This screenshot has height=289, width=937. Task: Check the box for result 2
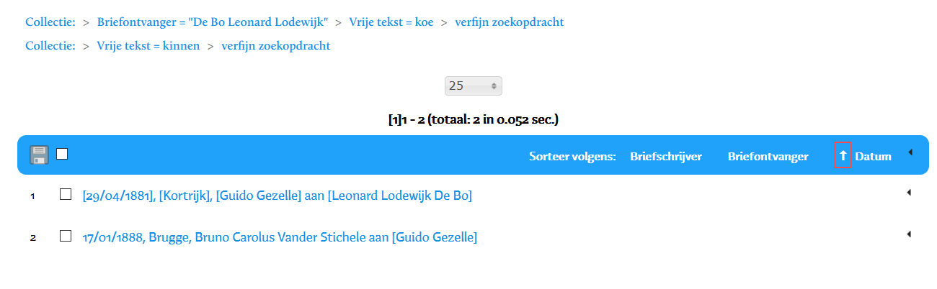(x=66, y=236)
